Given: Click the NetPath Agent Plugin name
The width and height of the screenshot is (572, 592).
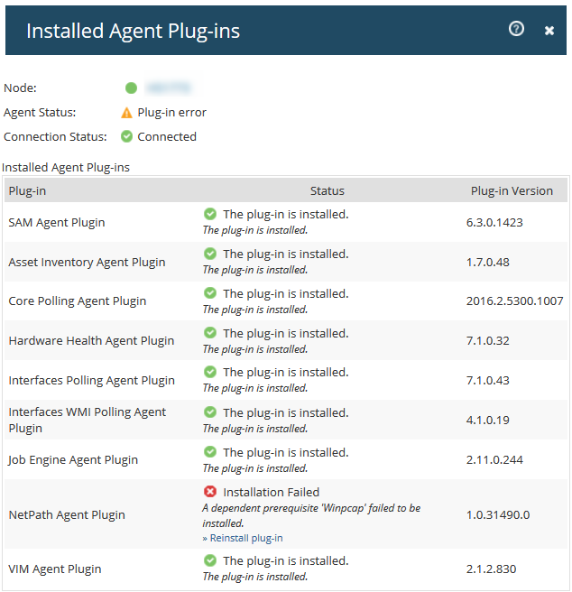Looking at the screenshot, I should click(x=67, y=515).
